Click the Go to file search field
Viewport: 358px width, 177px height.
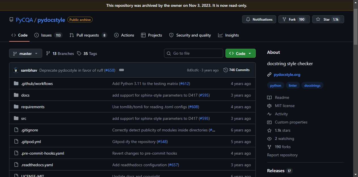pyautogui.click(x=193, y=53)
